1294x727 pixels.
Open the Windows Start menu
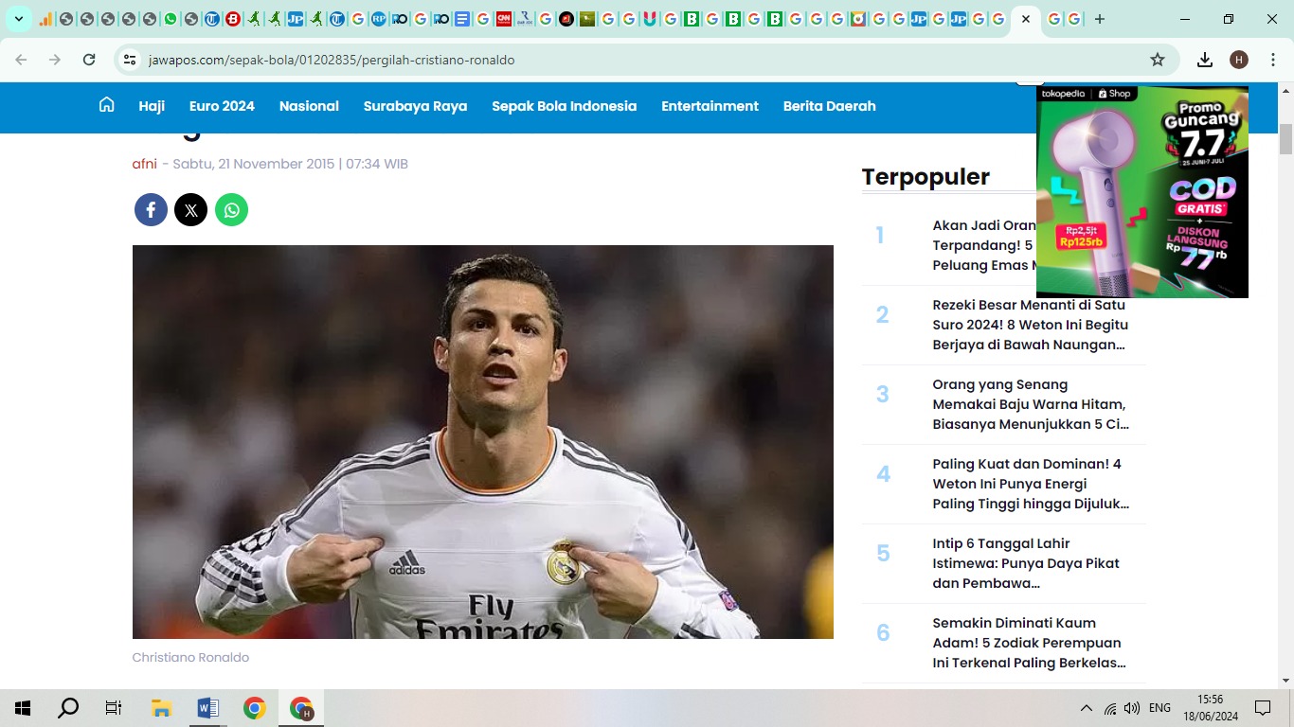(23, 708)
